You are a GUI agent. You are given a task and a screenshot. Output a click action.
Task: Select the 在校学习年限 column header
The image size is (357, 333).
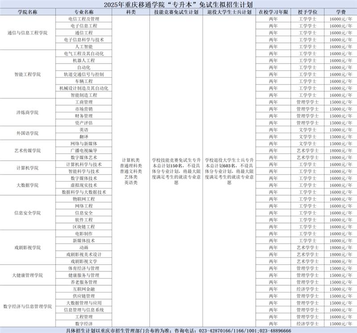[x=273, y=12]
